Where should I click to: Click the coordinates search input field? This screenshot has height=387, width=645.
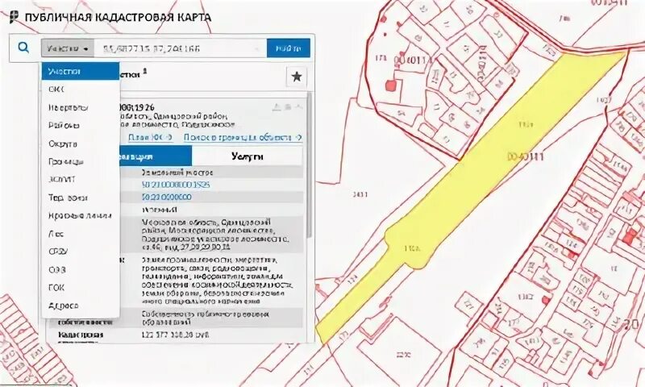[x=180, y=48]
